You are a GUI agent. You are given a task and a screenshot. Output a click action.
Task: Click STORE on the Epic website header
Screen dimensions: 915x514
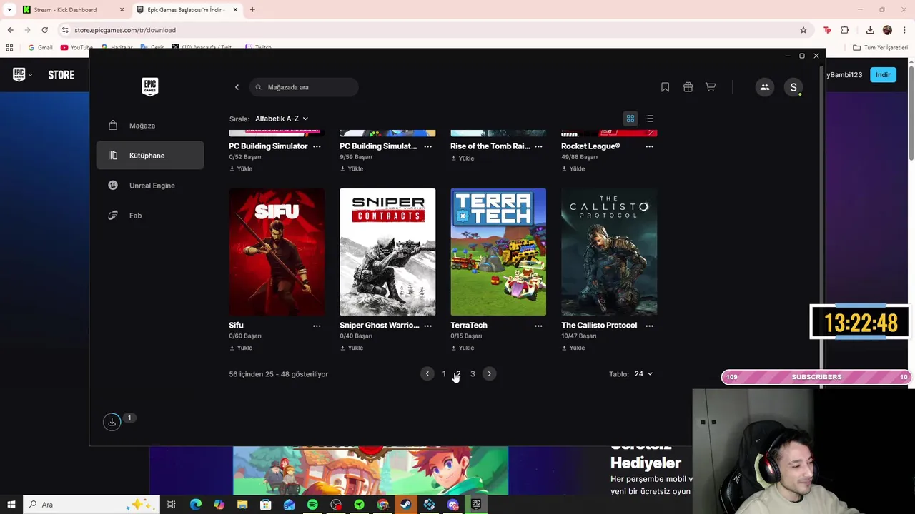click(x=61, y=74)
